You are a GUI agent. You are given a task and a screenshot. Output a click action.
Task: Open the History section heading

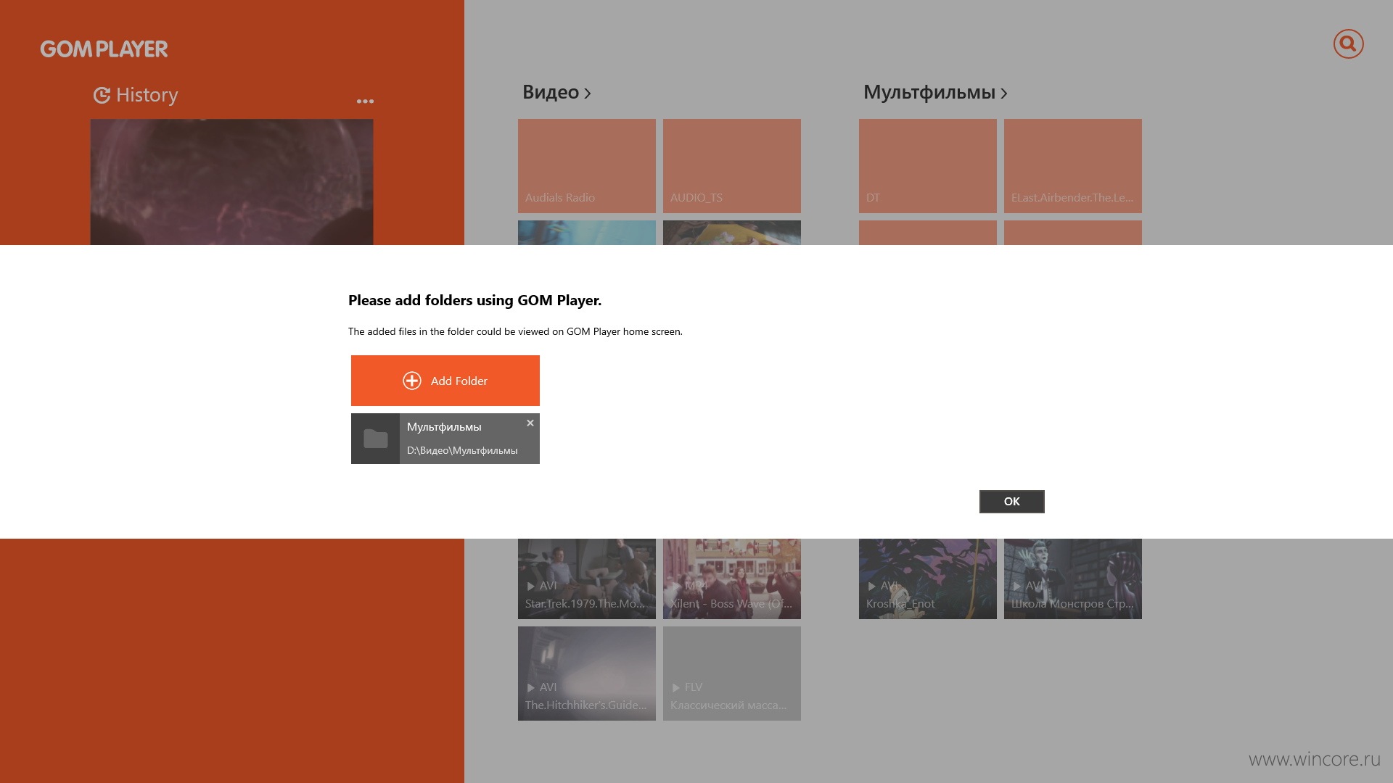(147, 95)
